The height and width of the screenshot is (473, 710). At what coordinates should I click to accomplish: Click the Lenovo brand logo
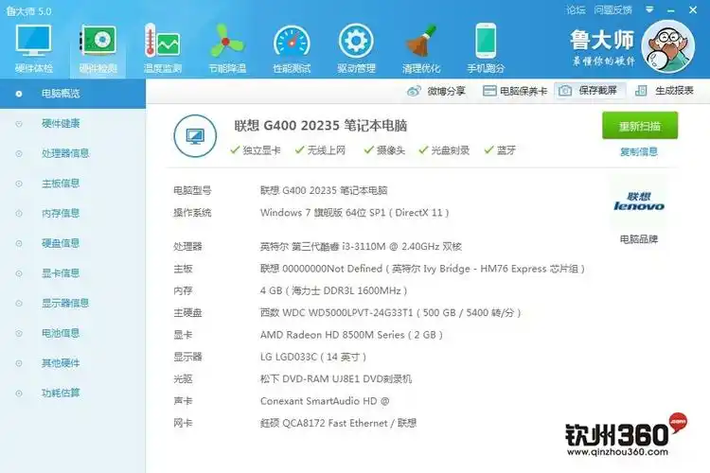[x=639, y=201]
